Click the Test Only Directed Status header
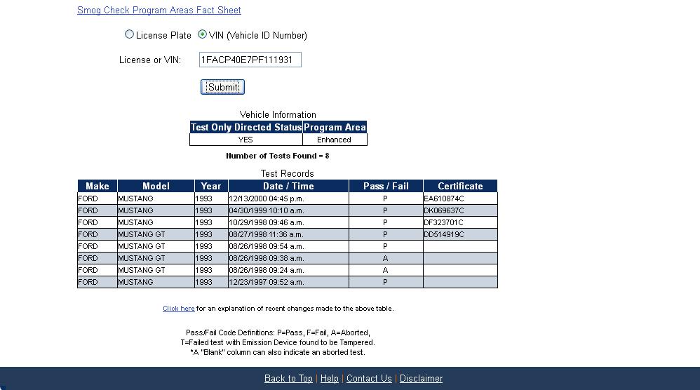Screen dimensions: 700x390 (245, 128)
